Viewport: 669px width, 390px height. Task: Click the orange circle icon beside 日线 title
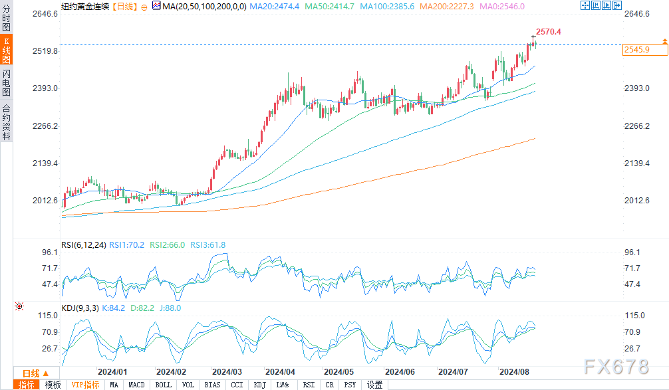pyautogui.click(x=144, y=7)
